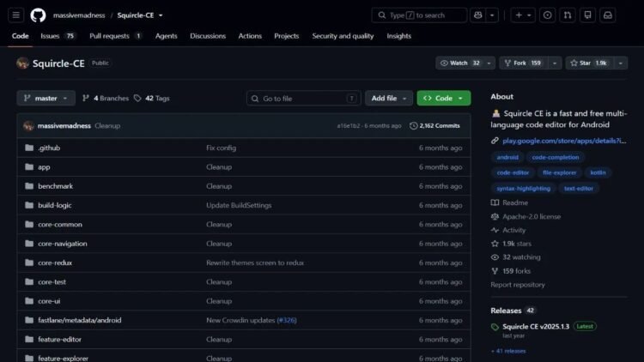This screenshot has width=644, height=362.
Task: View the 2,162 Commits history
Action: tap(435, 126)
